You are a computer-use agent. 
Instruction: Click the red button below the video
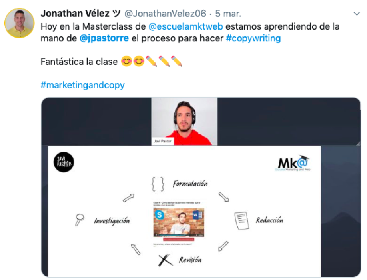point(178,239)
